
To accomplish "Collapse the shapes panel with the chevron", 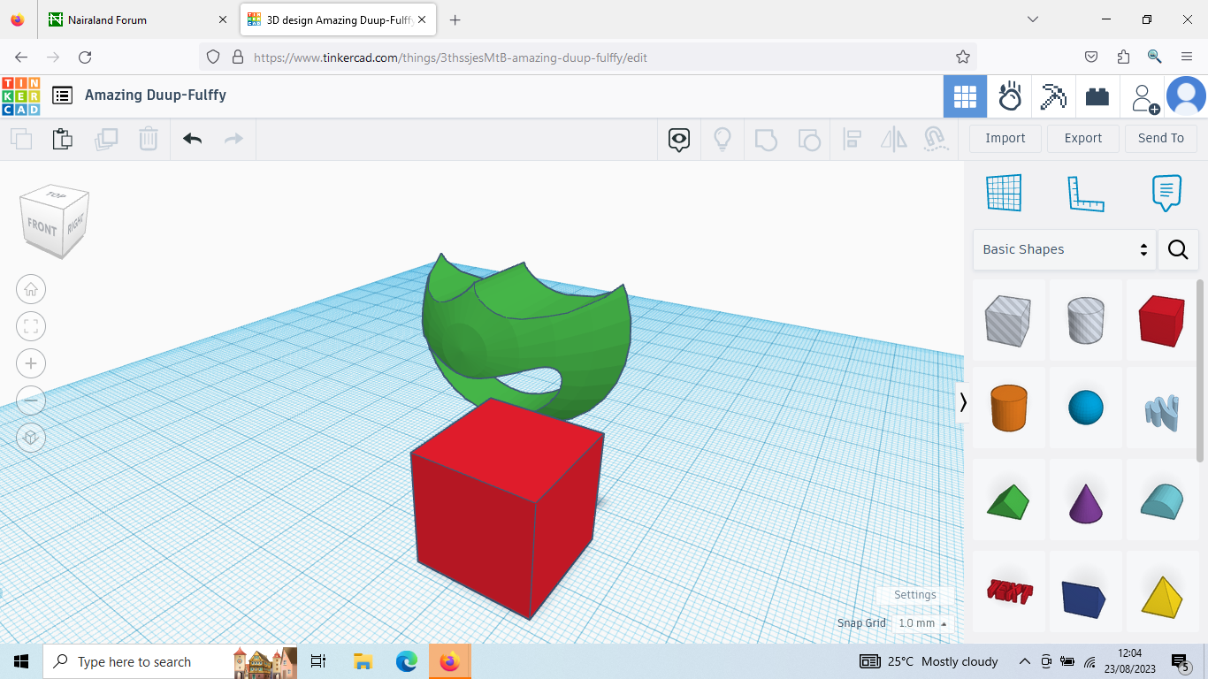I will [x=965, y=402].
